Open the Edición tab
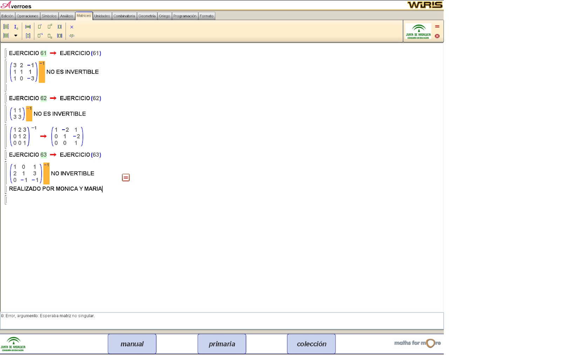Screen dimensions: 561x355 7,16
